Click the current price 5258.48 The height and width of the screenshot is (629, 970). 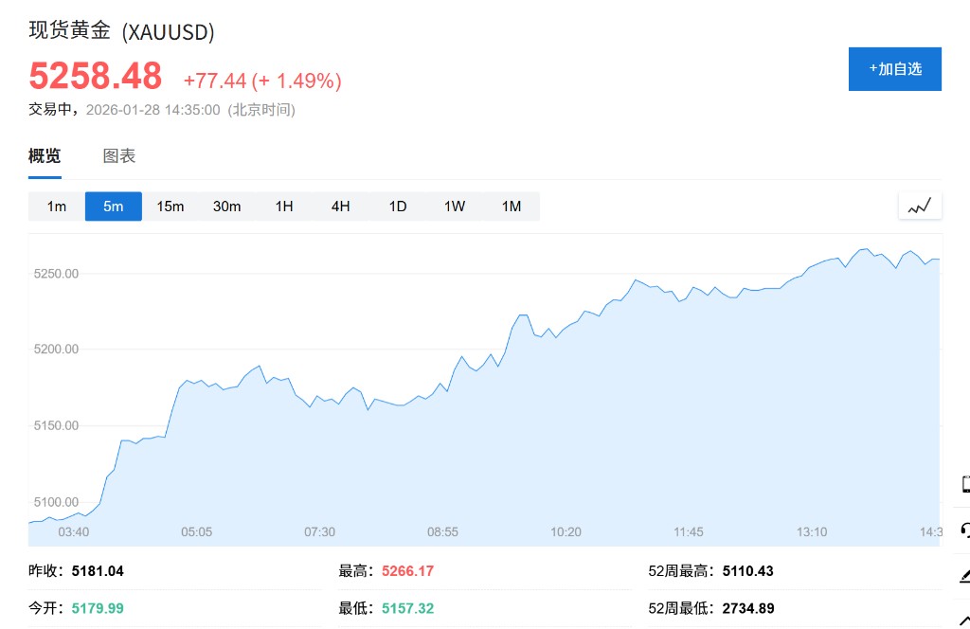[96, 77]
